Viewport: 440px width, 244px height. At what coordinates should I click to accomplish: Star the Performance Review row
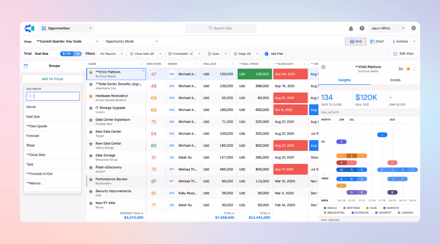tap(91, 180)
